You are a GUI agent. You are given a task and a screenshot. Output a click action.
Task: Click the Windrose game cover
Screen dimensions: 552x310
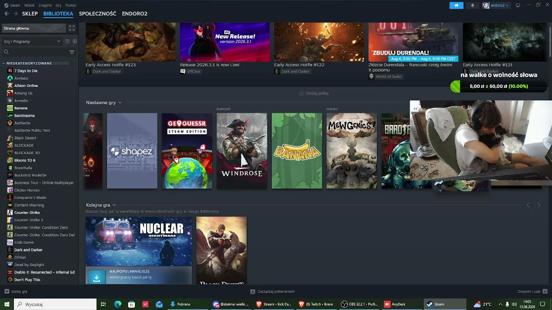point(242,151)
